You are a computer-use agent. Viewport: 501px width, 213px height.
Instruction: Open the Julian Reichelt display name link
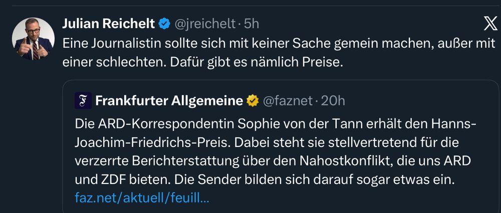(x=108, y=23)
